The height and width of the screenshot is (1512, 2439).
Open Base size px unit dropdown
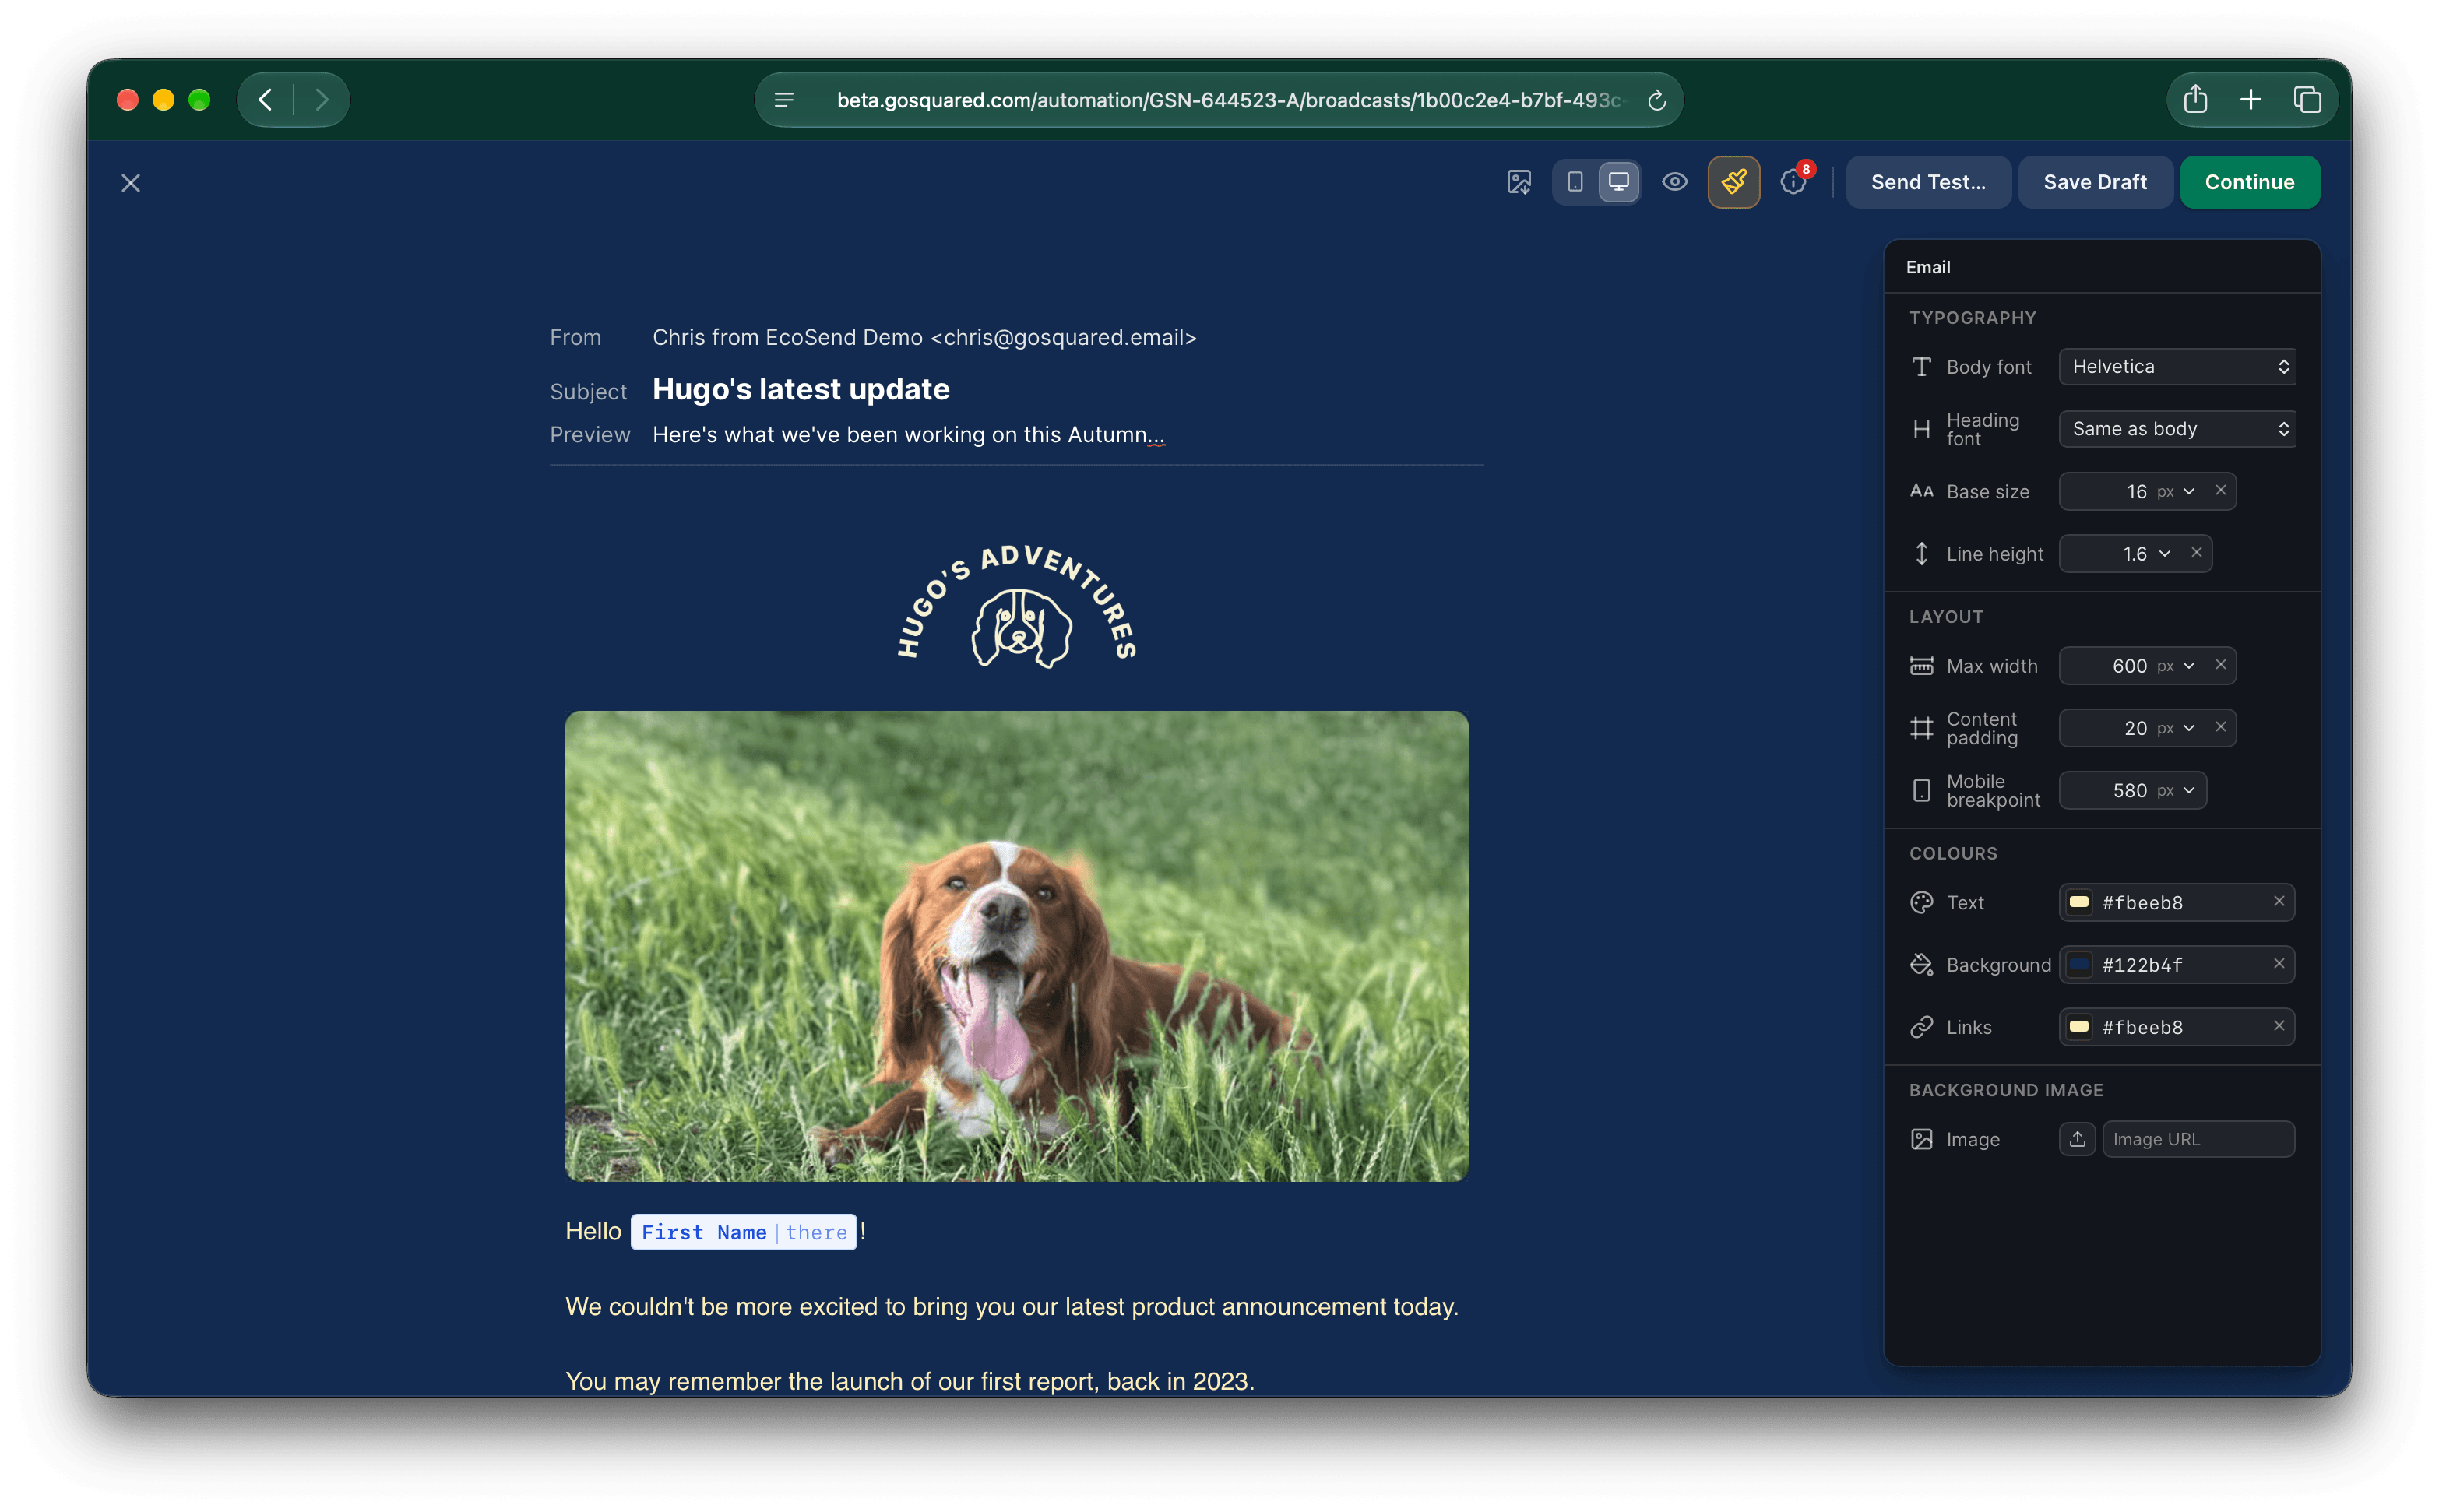[x=2176, y=492]
